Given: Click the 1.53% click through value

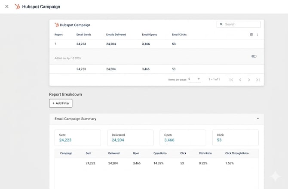Looking at the screenshot, I should click(230, 163).
